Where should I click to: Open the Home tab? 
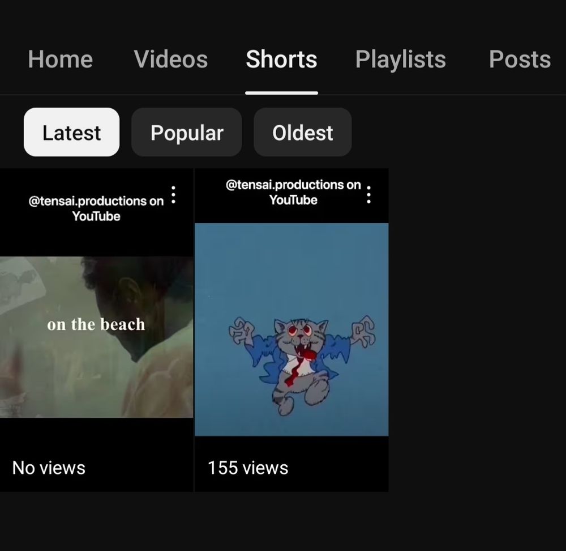click(61, 60)
